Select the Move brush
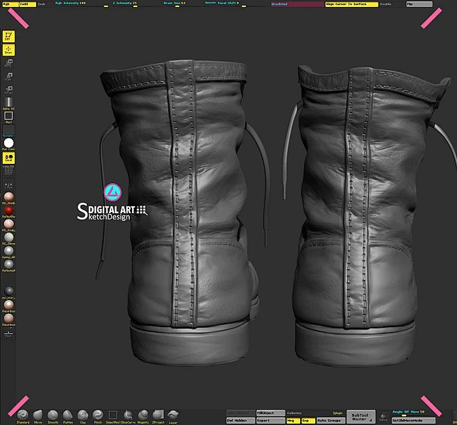The width and height of the screenshot is (457, 425). pyautogui.click(x=38, y=415)
